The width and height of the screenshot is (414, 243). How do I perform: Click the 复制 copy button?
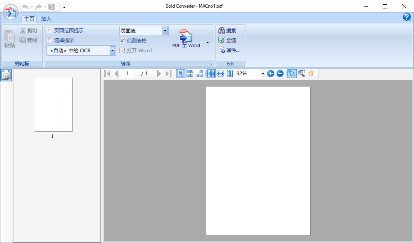click(x=28, y=40)
